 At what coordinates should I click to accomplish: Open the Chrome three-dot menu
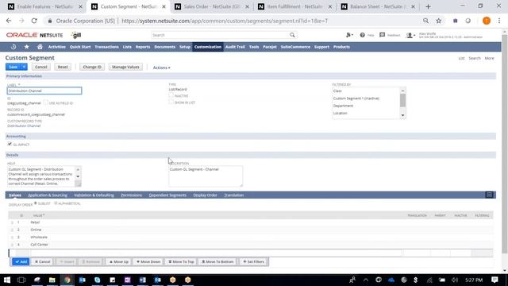(x=499, y=21)
